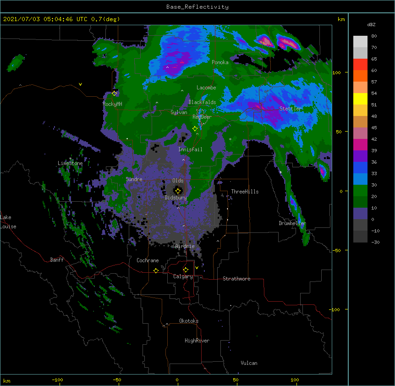Click the RockyMH label
395x386 pixels.
[x=112, y=104]
